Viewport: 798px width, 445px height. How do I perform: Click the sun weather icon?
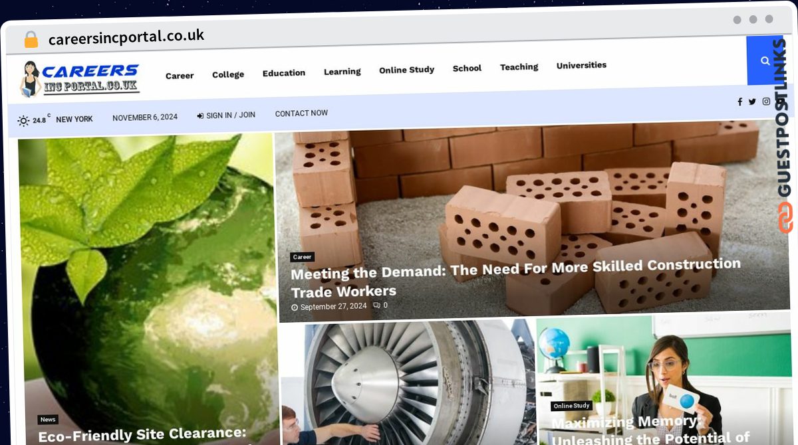tap(23, 120)
